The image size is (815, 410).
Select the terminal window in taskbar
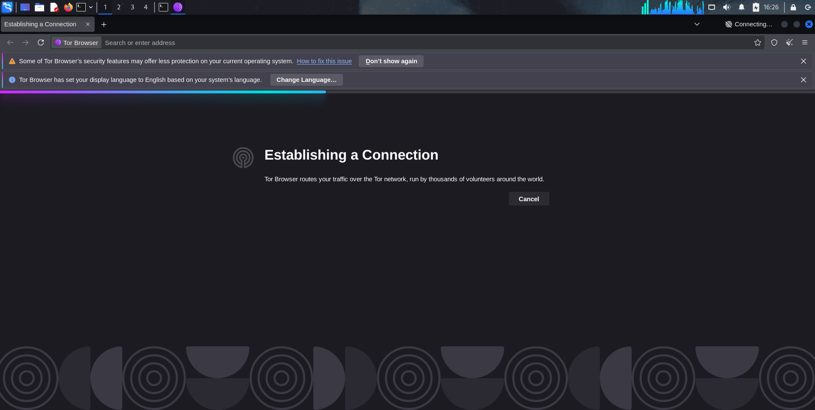click(x=163, y=7)
